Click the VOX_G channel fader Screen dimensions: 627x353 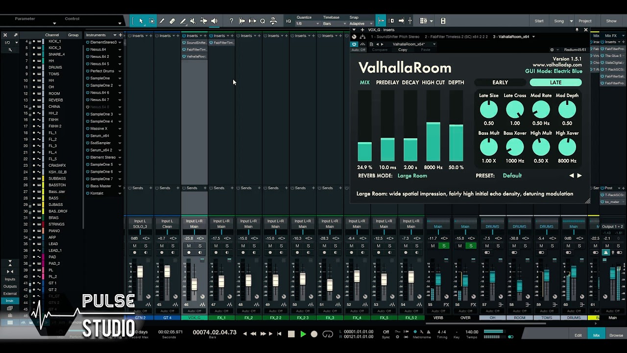tap(194, 284)
